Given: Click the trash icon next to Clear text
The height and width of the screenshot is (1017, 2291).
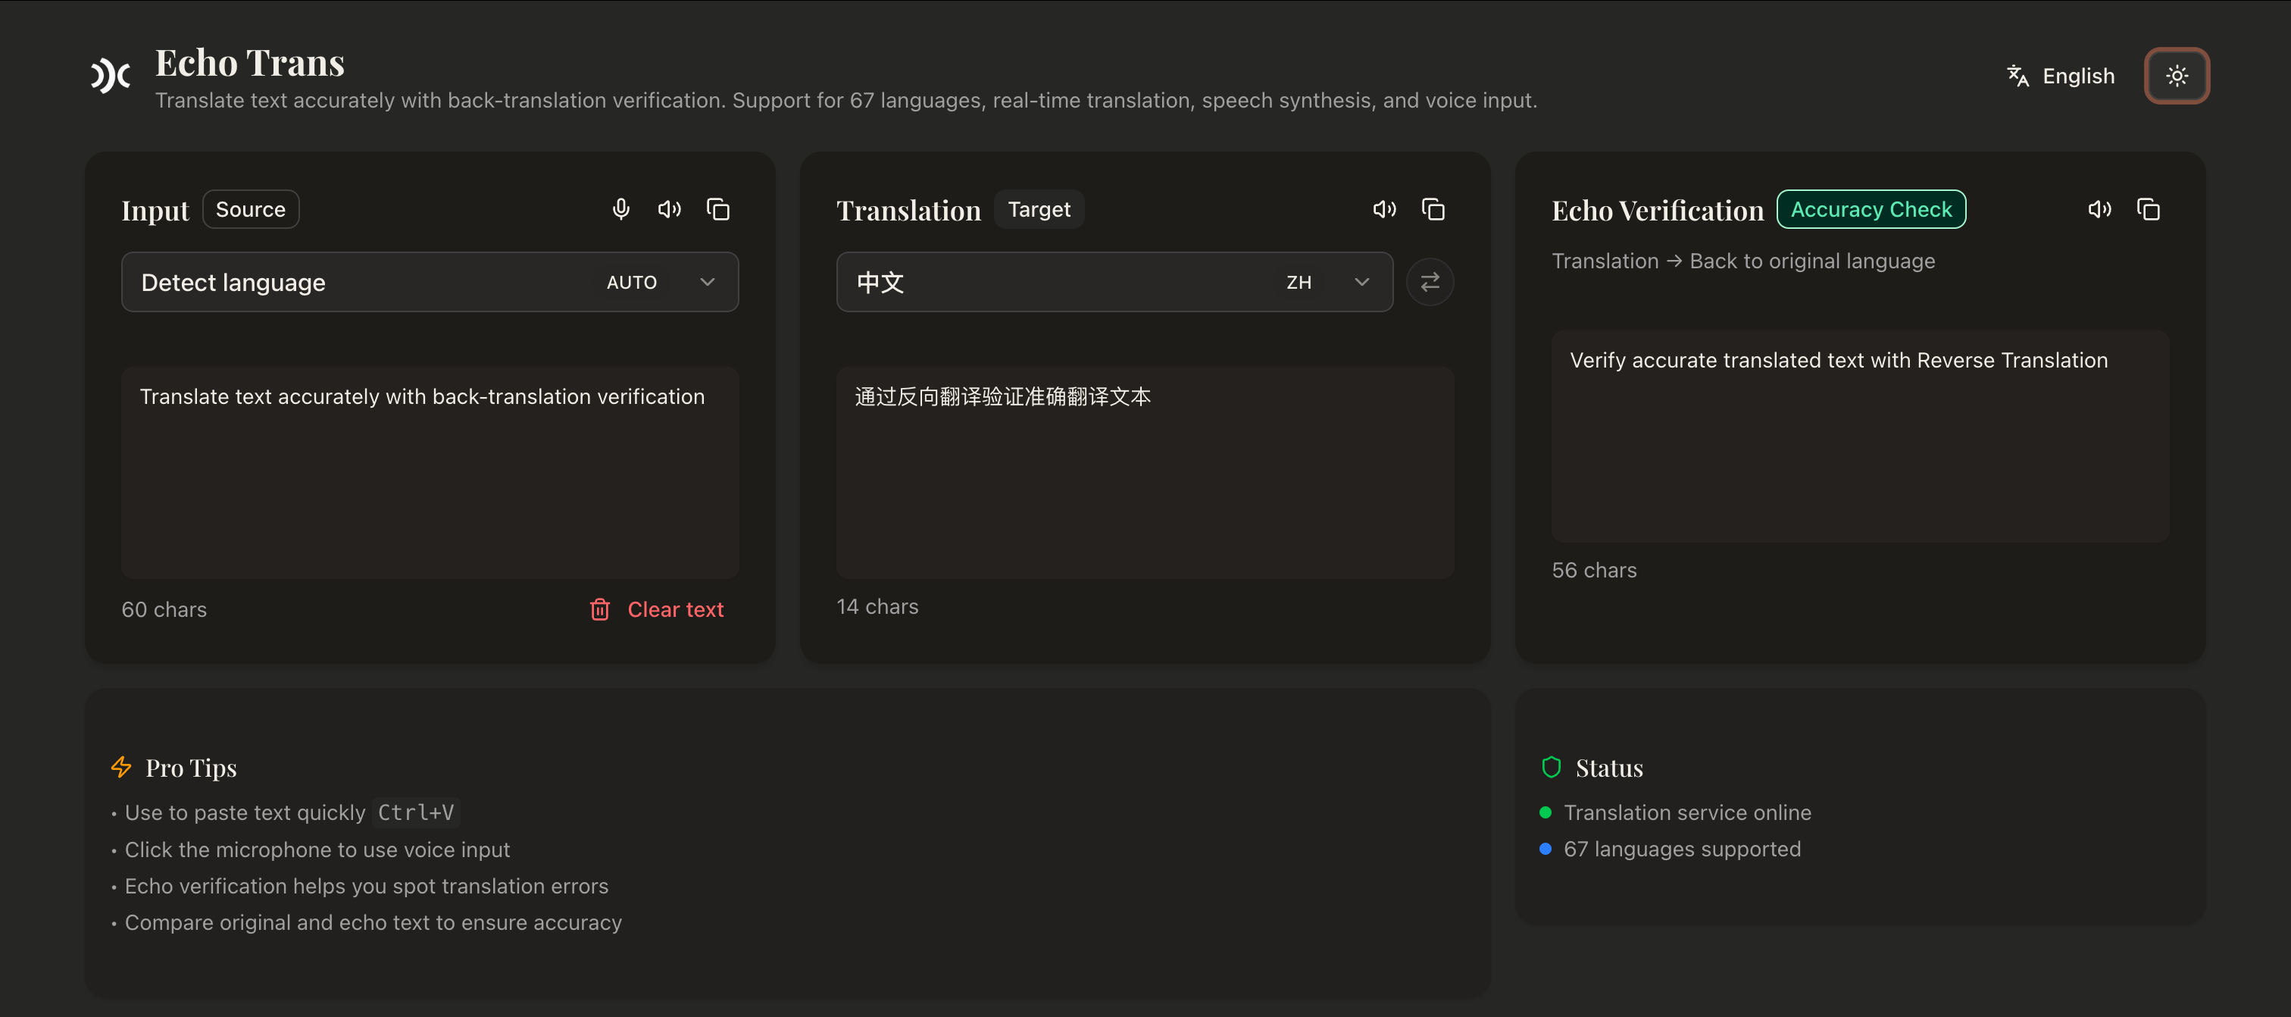Looking at the screenshot, I should (600, 609).
